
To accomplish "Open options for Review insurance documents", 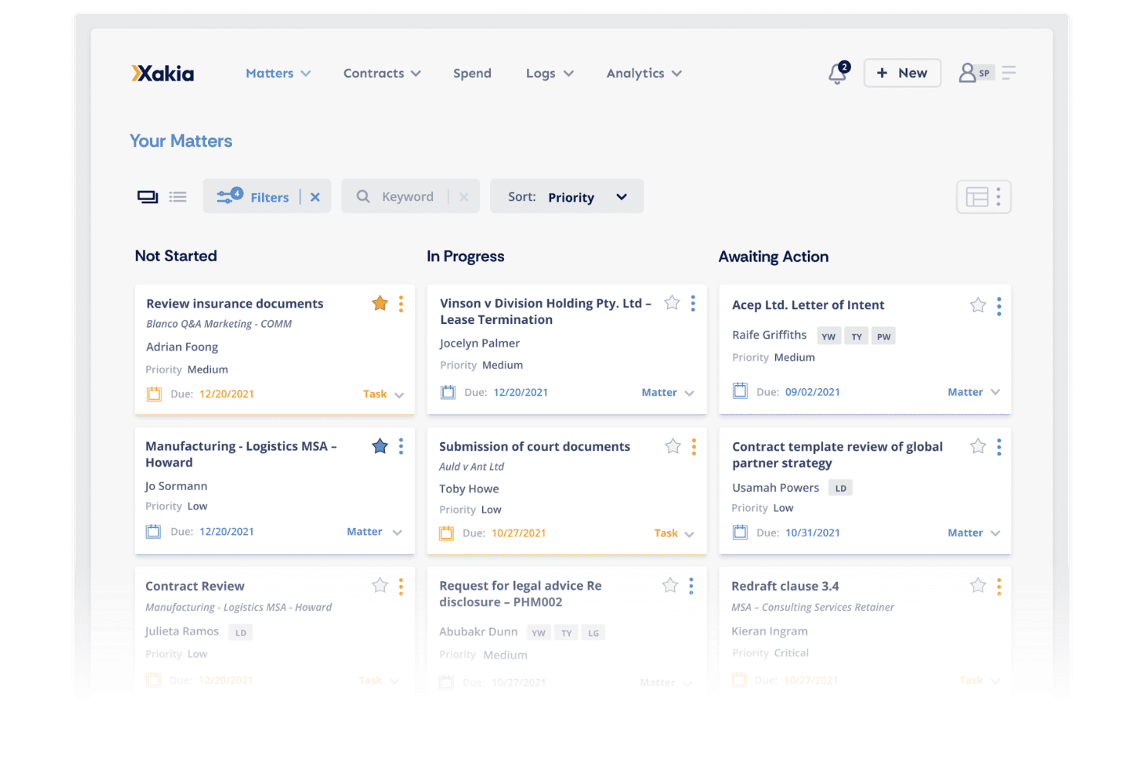I will pyautogui.click(x=400, y=304).
